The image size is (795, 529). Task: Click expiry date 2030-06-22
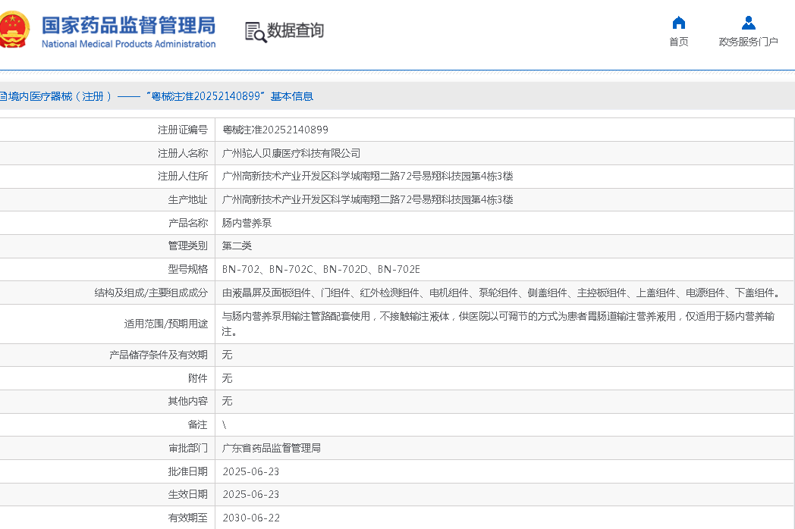pos(251,518)
